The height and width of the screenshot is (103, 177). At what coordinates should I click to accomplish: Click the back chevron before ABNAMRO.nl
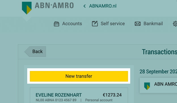pyautogui.click(x=85, y=6)
